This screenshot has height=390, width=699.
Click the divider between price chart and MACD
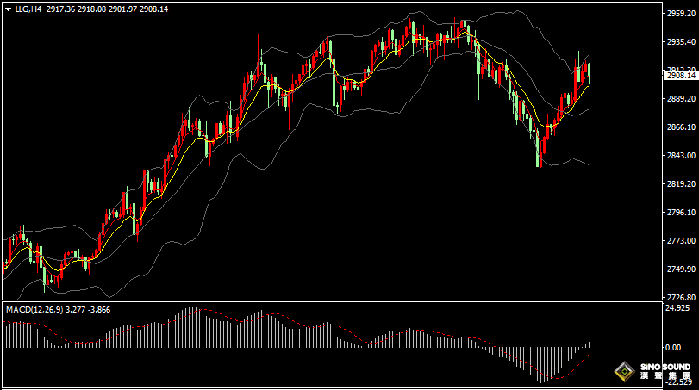(328, 301)
